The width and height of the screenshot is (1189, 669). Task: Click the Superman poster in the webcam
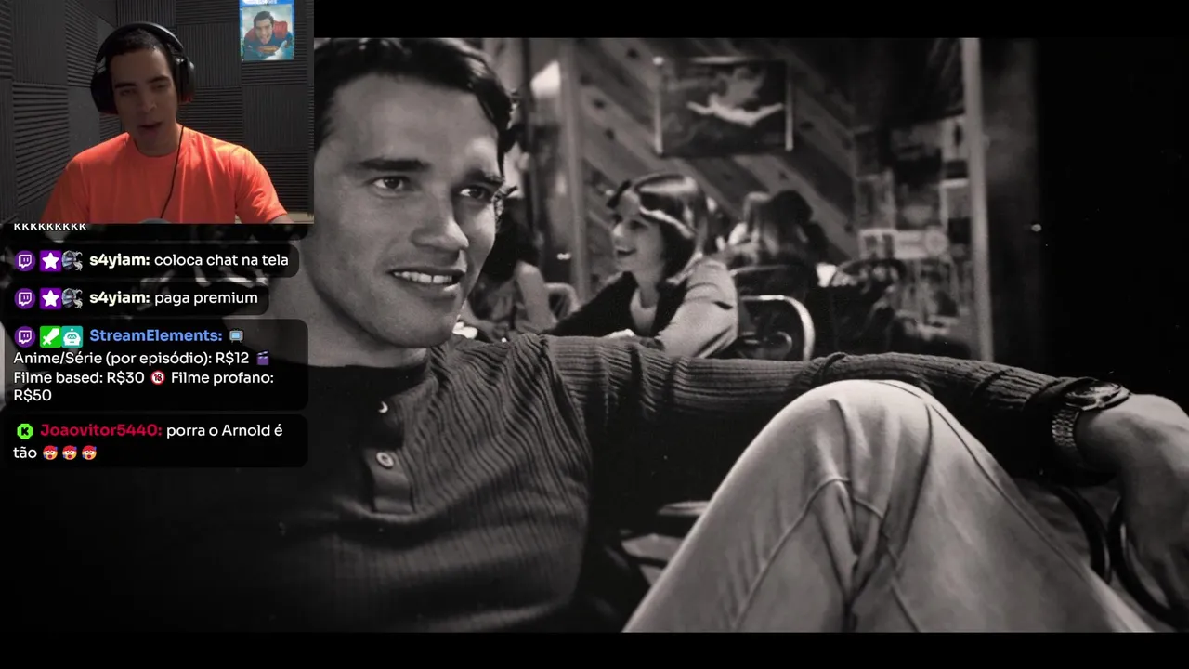pos(267,31)
